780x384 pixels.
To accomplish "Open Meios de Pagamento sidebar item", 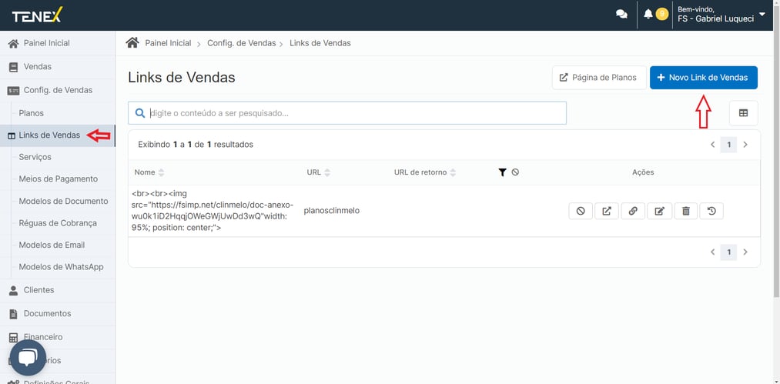I will [x=59, y=179].
